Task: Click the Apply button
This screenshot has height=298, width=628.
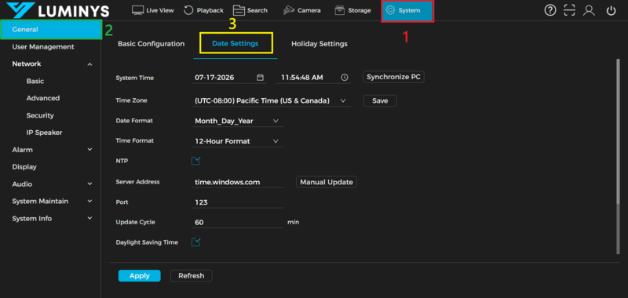Action: (x=140, y=275)
